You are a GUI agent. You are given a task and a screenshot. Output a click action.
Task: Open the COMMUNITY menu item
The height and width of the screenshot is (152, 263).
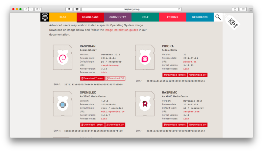pyautogui.click(x=118, y=17)
